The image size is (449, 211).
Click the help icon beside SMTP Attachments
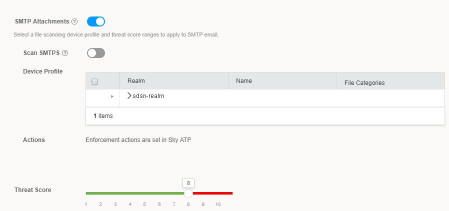pyautogui.click(x=74, y=21)
